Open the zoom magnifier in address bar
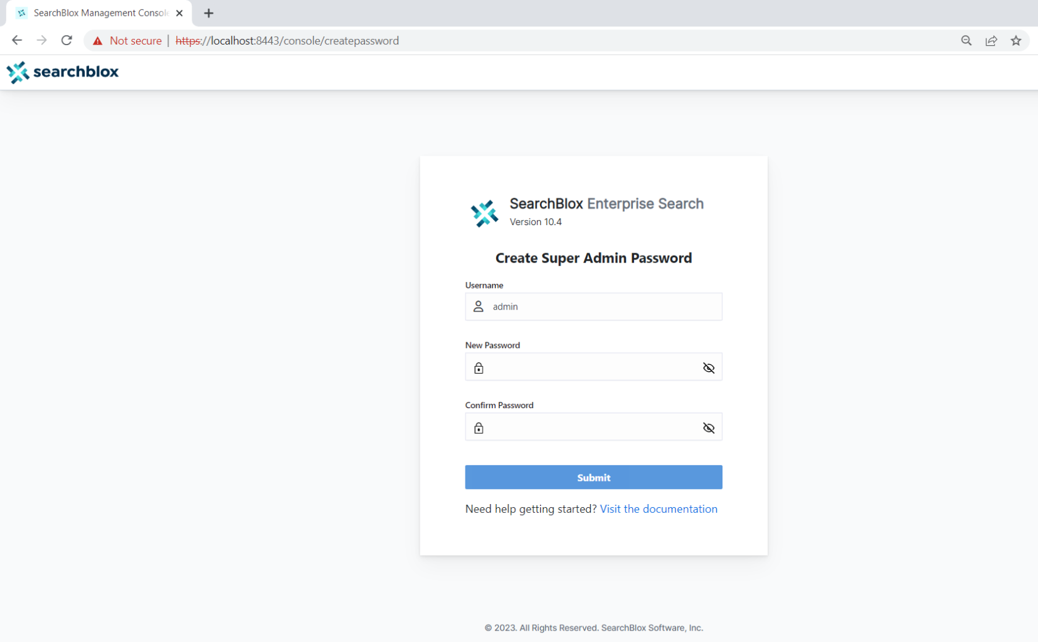Screen dimensions: 1038x642 pyautogui.click(x=967, y=41)
